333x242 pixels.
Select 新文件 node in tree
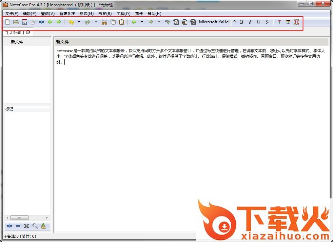point(17,42)
